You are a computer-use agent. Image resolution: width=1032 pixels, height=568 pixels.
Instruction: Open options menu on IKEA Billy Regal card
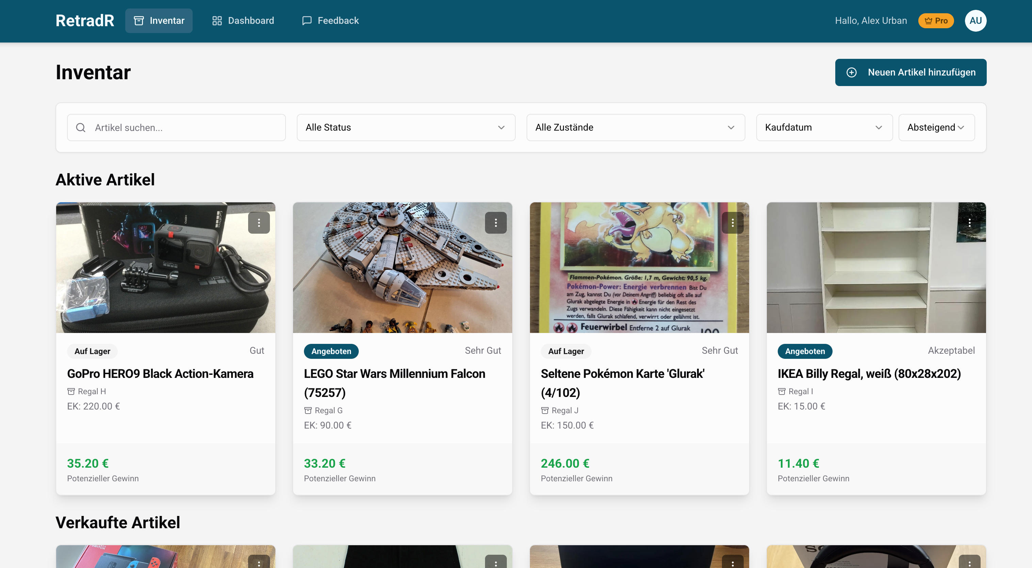click(969, 222)
